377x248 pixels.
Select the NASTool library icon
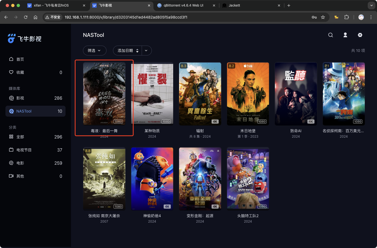click(11, 111)
